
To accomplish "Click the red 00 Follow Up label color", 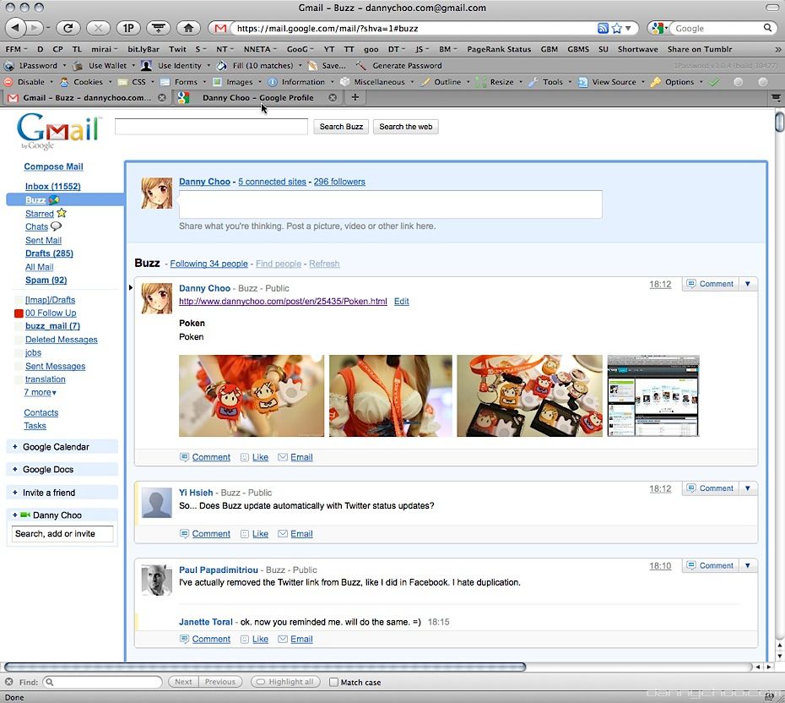I will (x=19, y=313).
